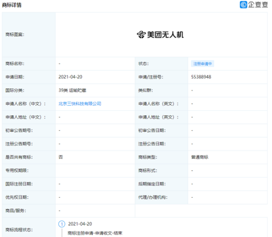Click the 国际注册日期 label

click(x=19, y=184)
